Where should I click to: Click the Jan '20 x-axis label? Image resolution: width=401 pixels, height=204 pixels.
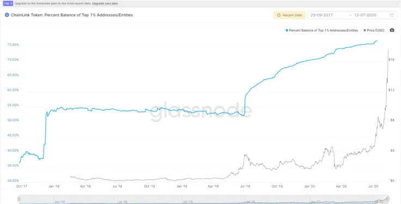309,187
